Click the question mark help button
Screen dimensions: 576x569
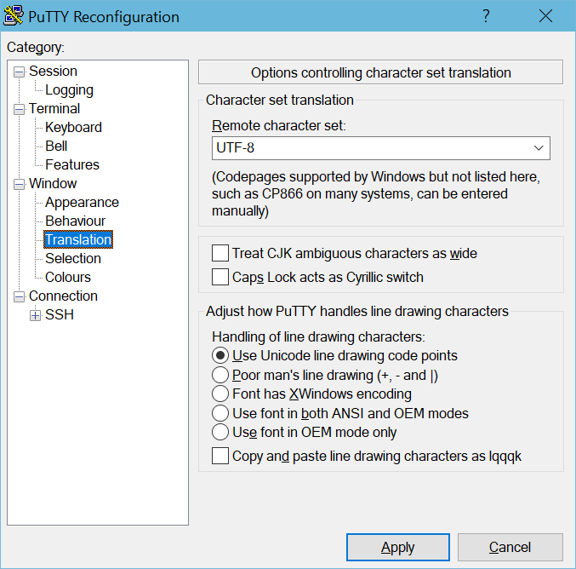click(486, 16)
